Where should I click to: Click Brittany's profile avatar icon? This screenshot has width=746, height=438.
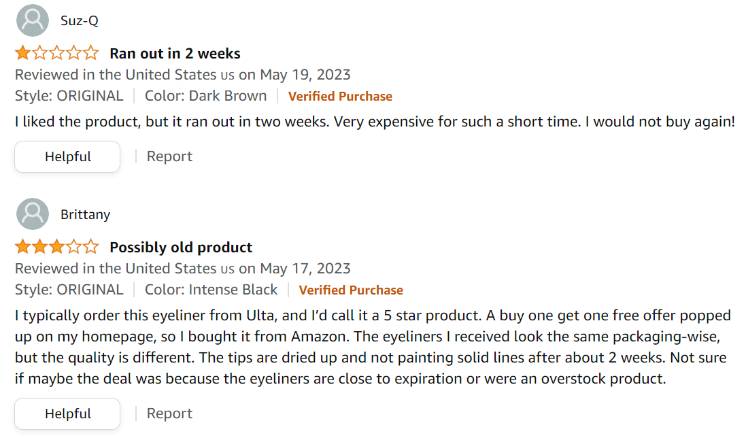coord(32,214)
